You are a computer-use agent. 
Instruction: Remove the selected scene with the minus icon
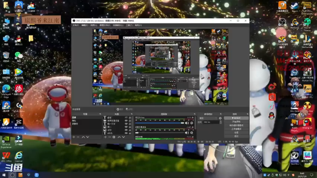(78, 137)
